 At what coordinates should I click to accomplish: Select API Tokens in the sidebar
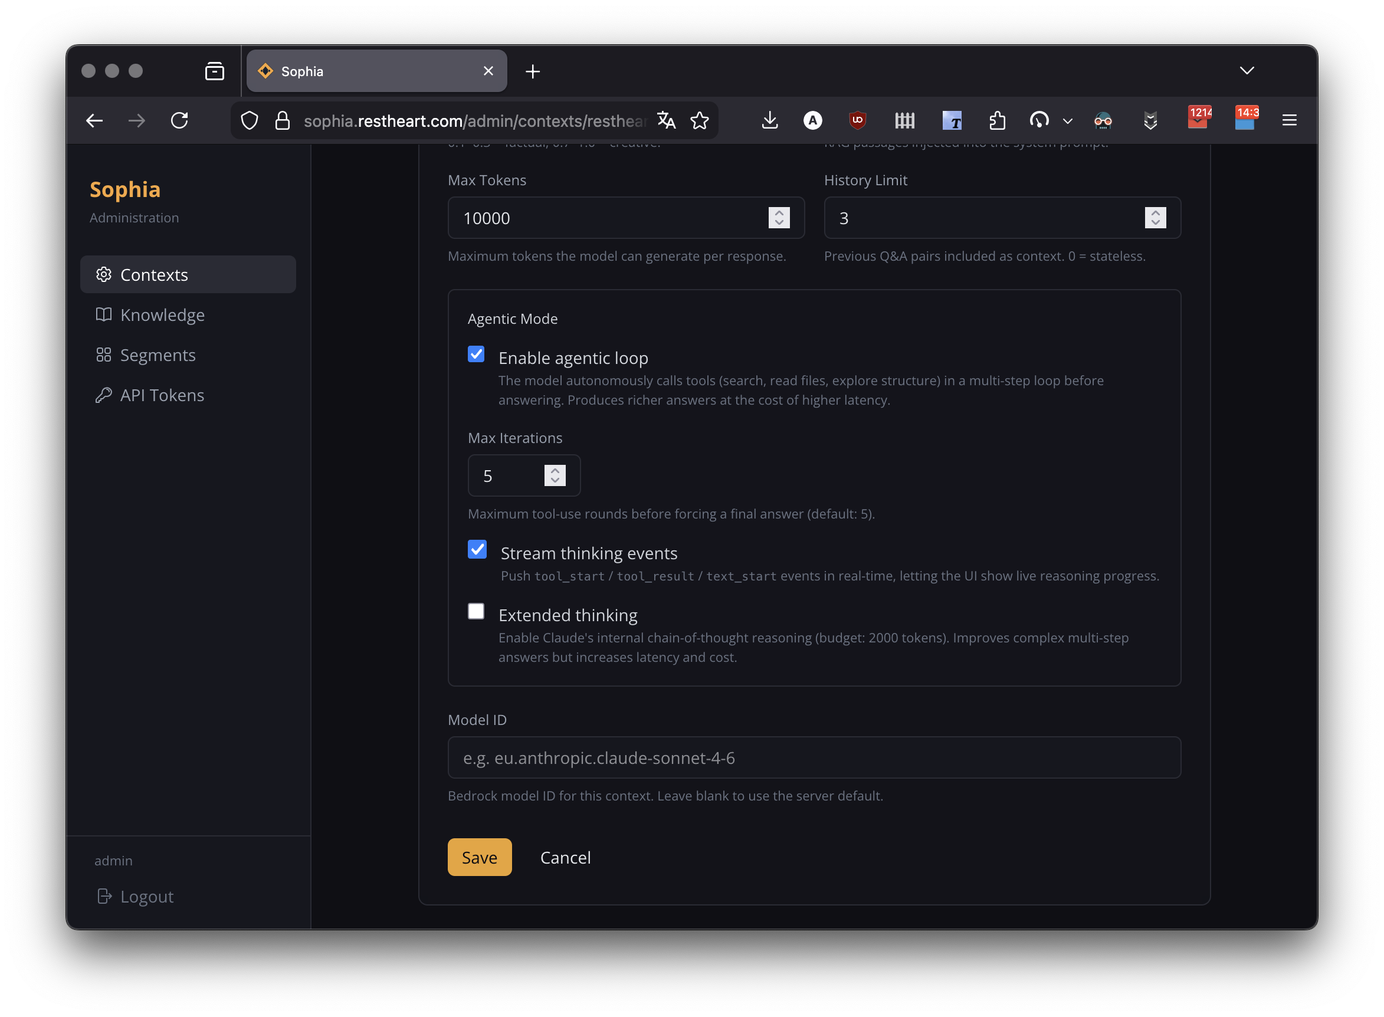161,395
